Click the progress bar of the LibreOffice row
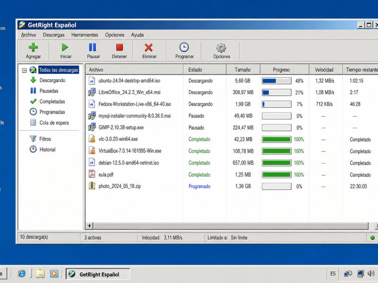The image size is (378, 283). 276,92
